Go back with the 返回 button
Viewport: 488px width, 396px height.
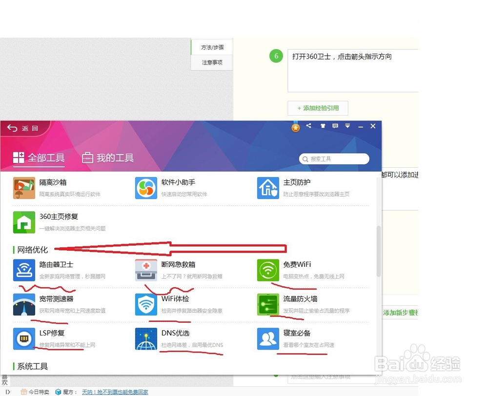coord(23,128)
